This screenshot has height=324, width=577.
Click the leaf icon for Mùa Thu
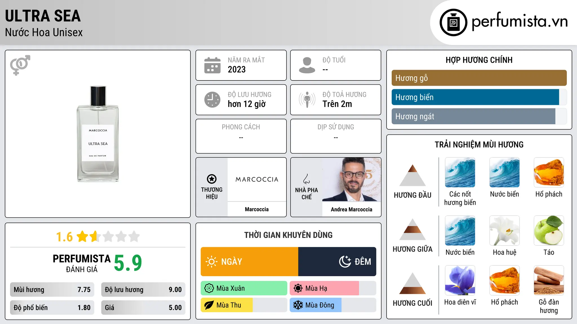209,305
